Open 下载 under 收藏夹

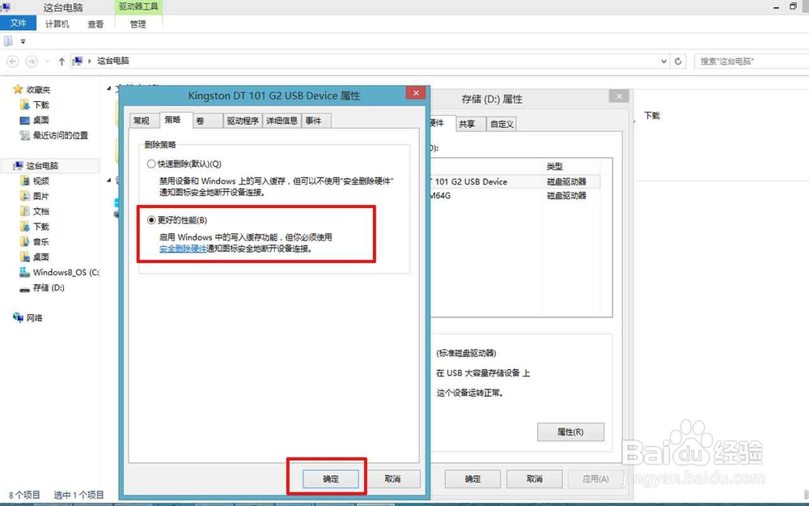pos(40,104)
